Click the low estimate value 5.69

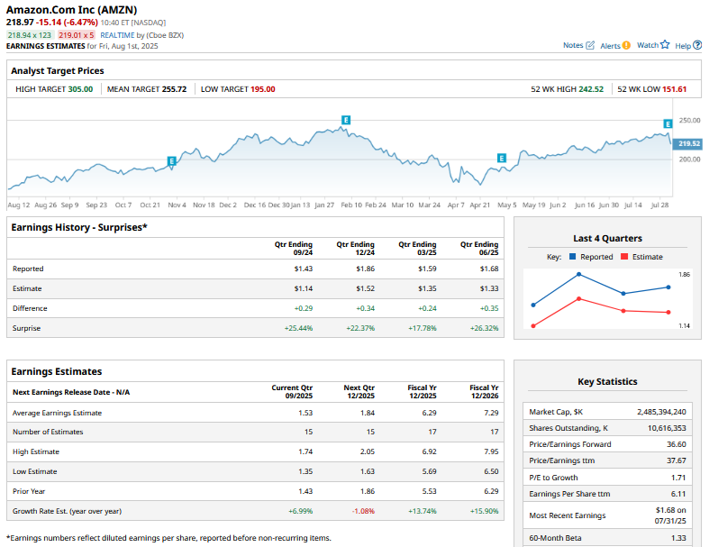tap(429, 471)
